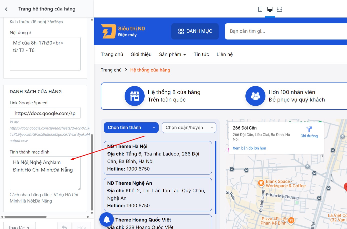Viewport: 347px width, 229px height.
Task: Click the Nội dung 3 text area
Action: coord(45,54)
